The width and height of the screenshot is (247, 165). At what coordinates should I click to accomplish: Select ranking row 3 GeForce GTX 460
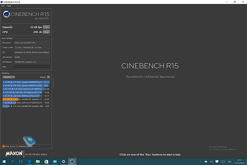(26, 89)
